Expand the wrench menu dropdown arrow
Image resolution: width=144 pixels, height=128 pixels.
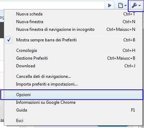[139, 6]
